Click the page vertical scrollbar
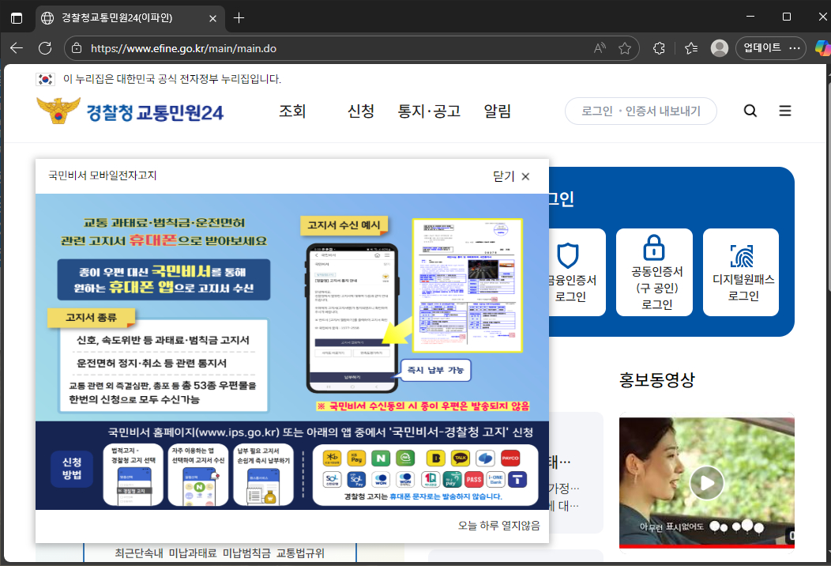The width and height of the screenshot is (831, 566). (x=828, y=313)
